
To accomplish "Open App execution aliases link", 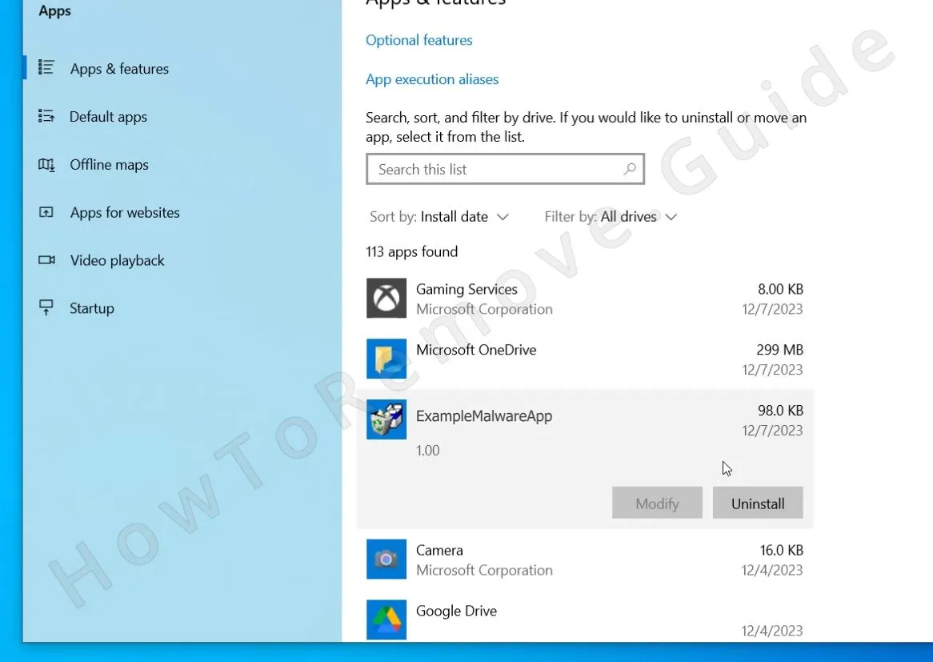I will (x=432, y=79).
